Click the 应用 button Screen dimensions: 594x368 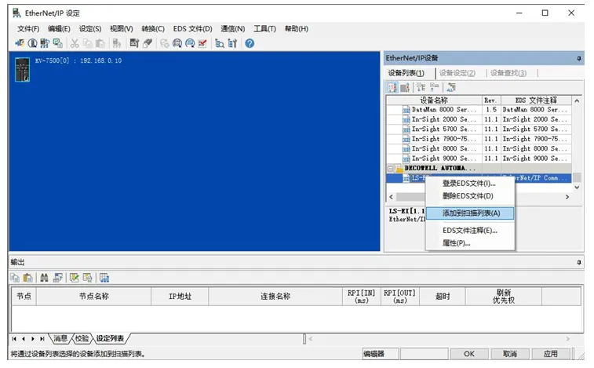click(x=551, y=354)
